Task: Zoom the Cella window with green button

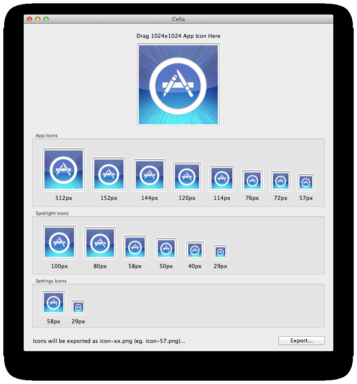Action: [46, 19]
